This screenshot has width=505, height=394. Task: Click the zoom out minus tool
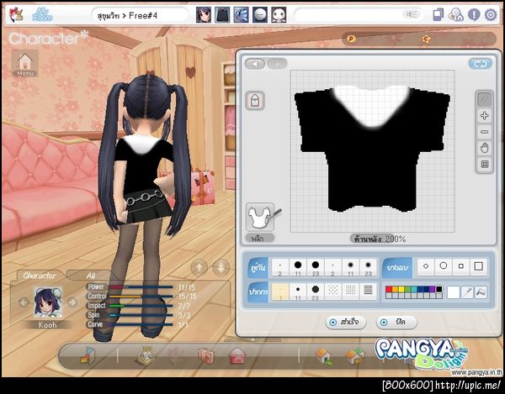484,132
